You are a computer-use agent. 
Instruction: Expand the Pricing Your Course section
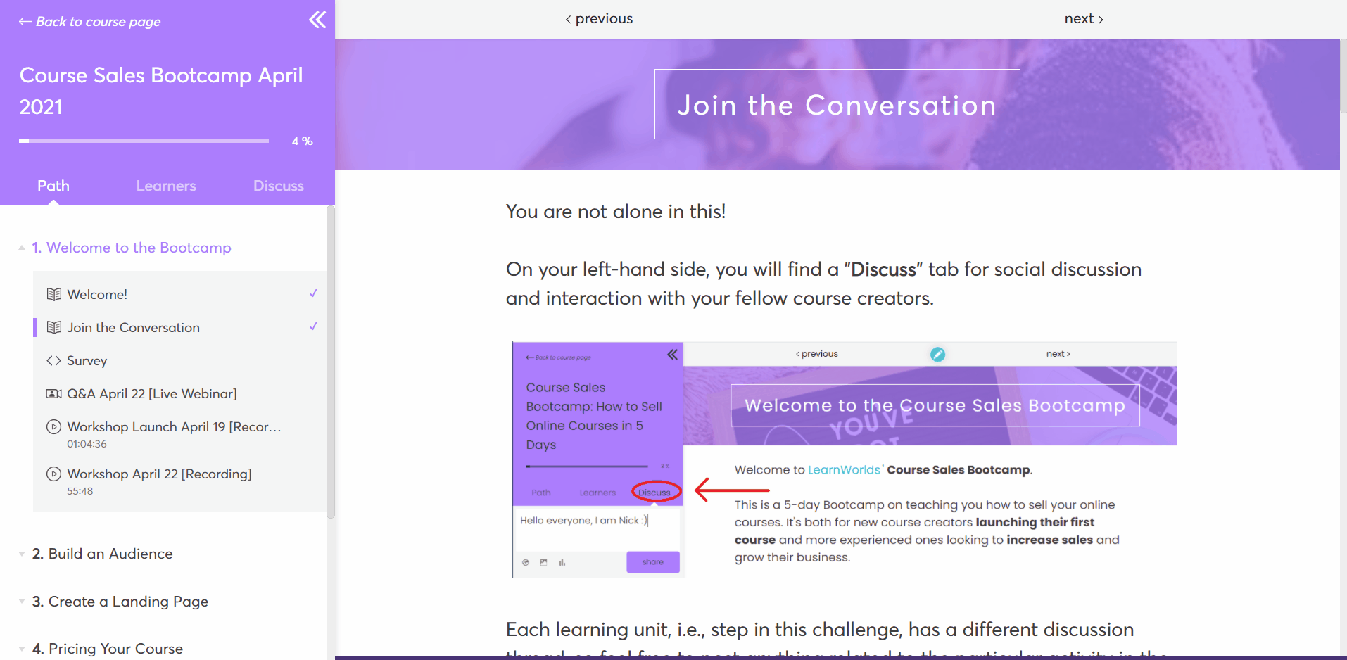coord(22,649)
